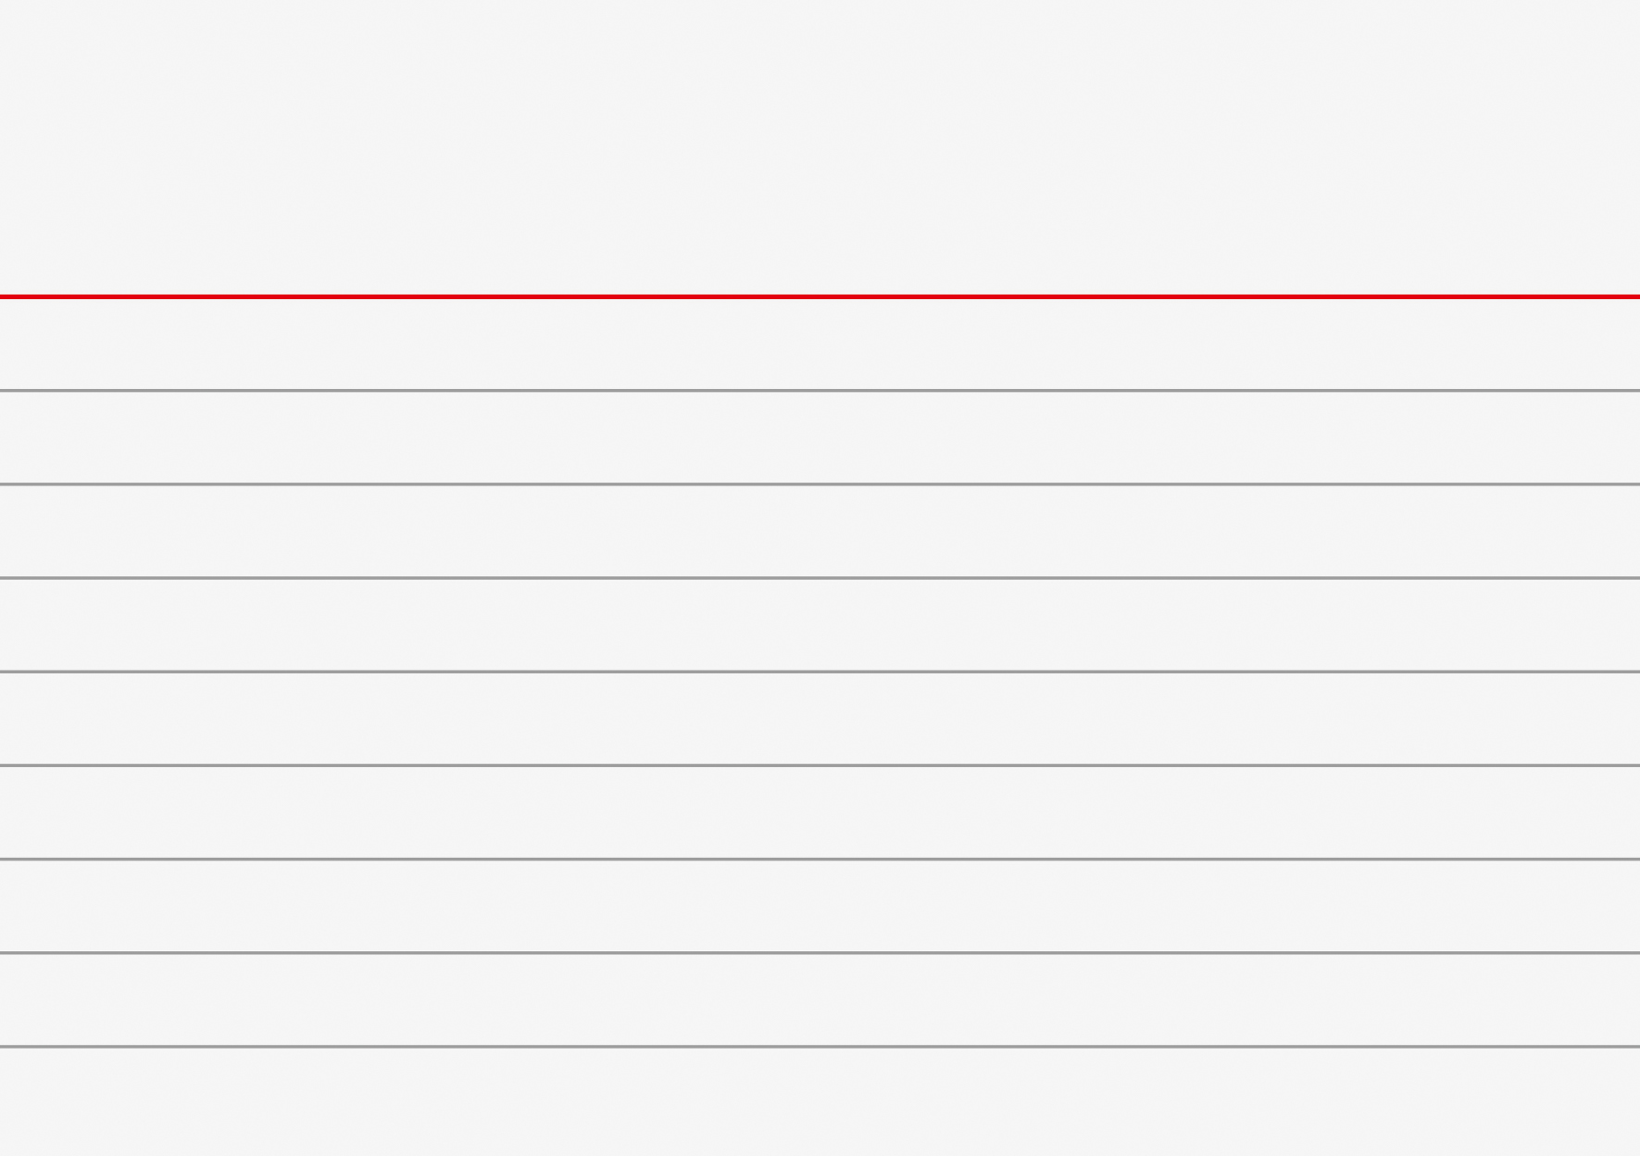Click the blank row between fifth and sixth gray lines
This screenshot has width=1640, height=1156.
click(x=820, y=811)
